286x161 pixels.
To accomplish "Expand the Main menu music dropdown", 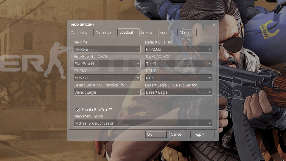I will pos(143,123).
